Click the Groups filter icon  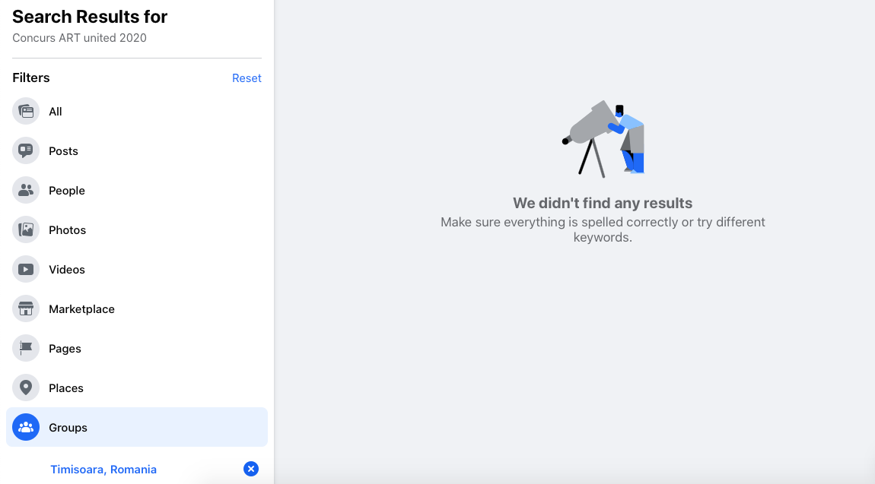coord(26,428)
